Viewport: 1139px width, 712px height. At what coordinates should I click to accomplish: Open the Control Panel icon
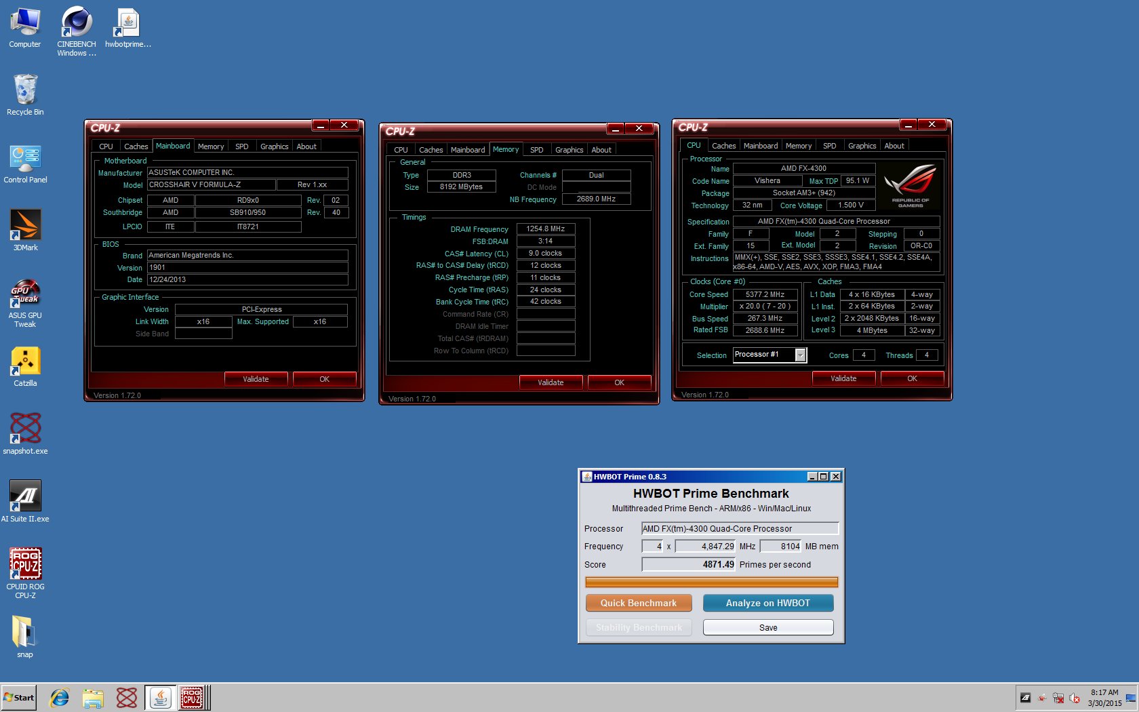(x=25, y=163)
